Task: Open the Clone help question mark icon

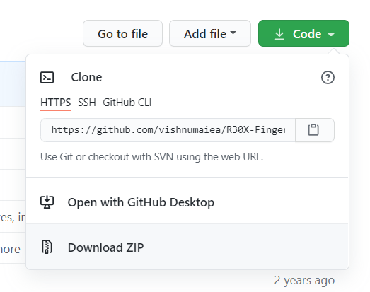Action: (328, 77)
